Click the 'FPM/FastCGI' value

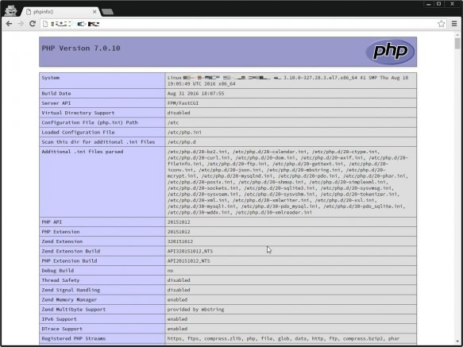(183, 103)
